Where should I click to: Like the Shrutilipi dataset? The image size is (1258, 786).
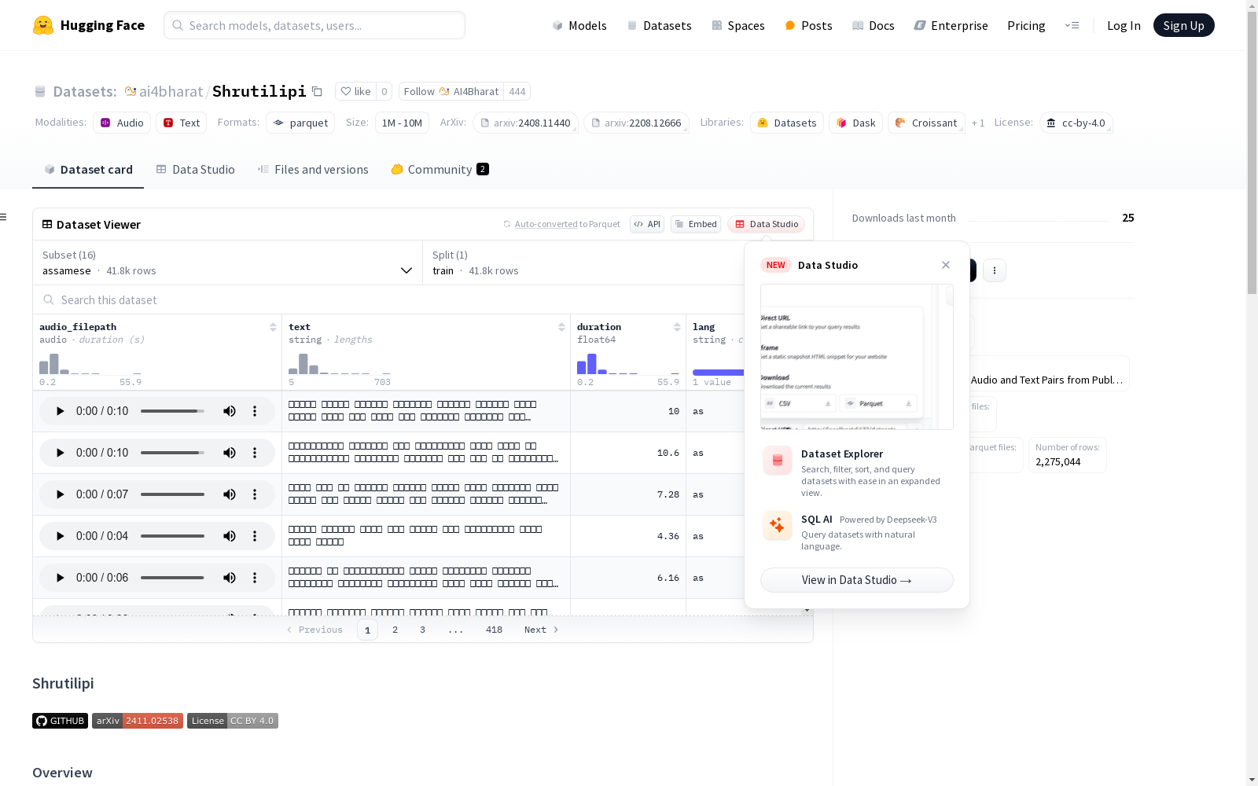click(355, 91)
